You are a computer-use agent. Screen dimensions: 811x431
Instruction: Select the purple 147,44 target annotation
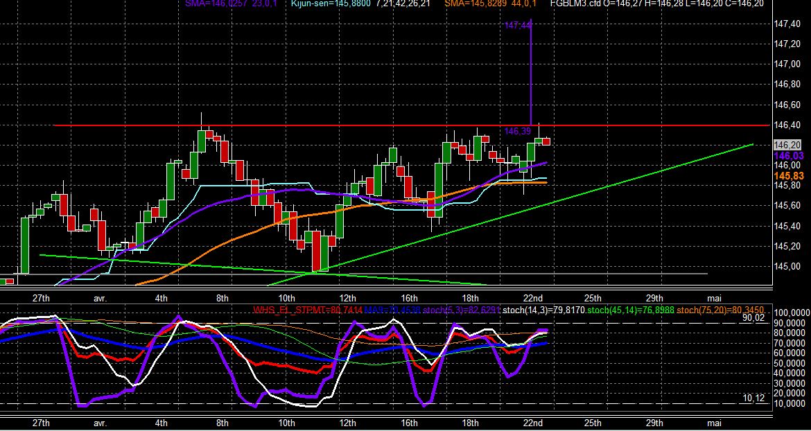click(517, 25)
